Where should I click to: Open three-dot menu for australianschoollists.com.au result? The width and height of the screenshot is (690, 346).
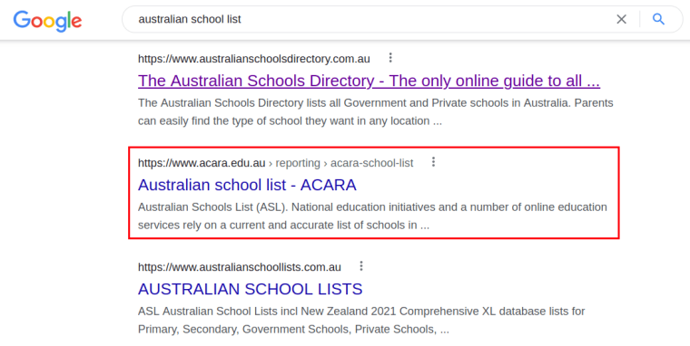[x=360, y=266]
